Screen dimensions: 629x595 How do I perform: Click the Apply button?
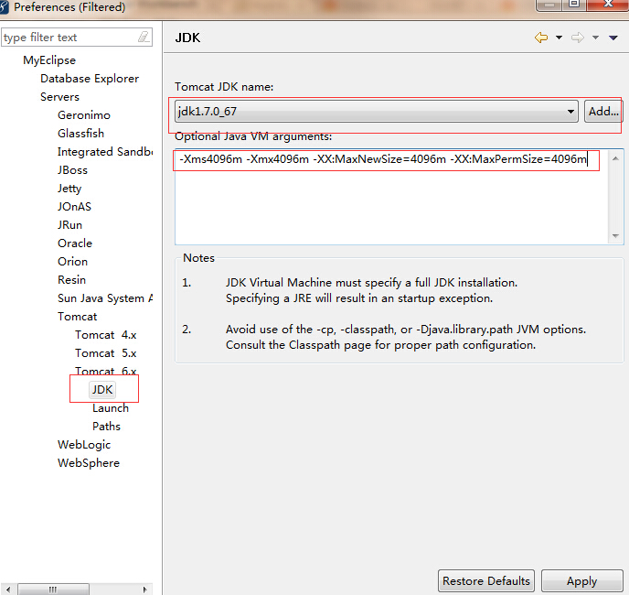(x=581, y=581)
